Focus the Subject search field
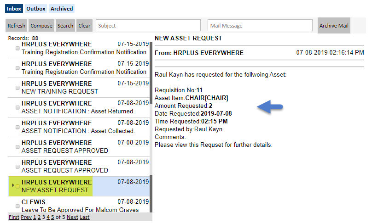This screenshot has width=372, height=223. (148, 25)
